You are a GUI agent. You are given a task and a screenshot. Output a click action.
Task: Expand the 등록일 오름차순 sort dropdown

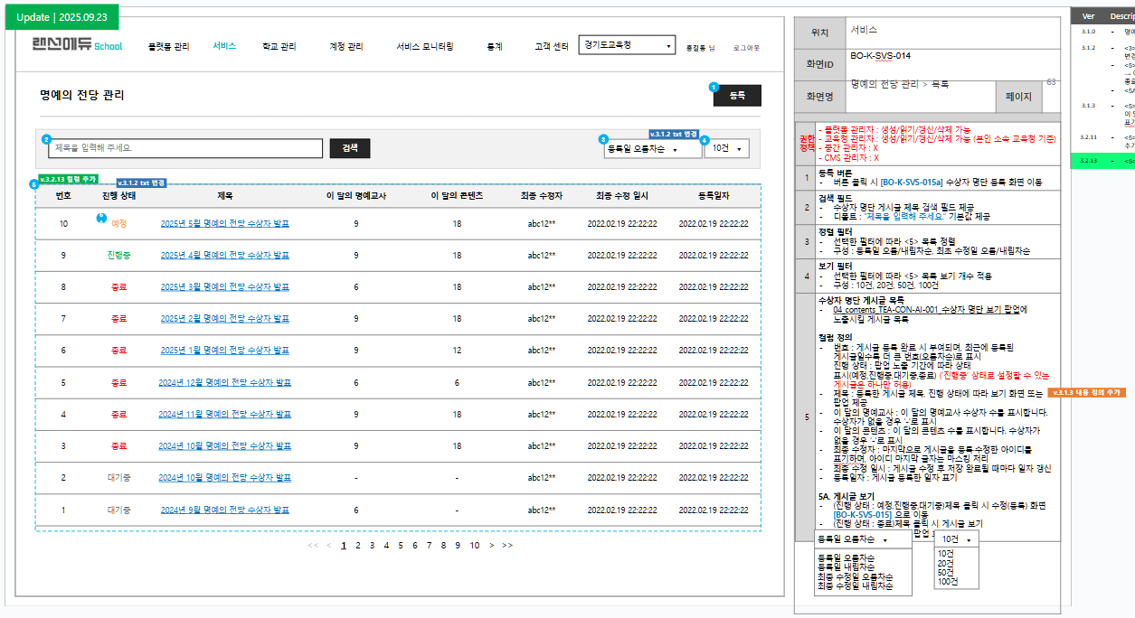coord(652,149)
